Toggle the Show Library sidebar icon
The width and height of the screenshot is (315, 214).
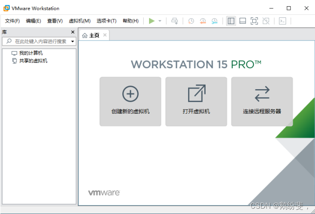(231, 21)
